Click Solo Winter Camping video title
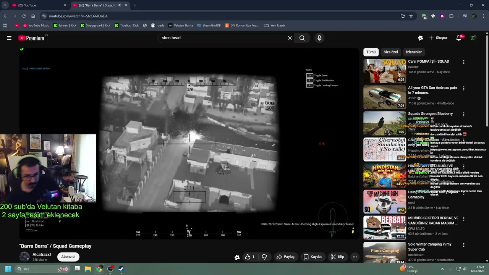This screenshot has height=275, width=489. point(430,247)
